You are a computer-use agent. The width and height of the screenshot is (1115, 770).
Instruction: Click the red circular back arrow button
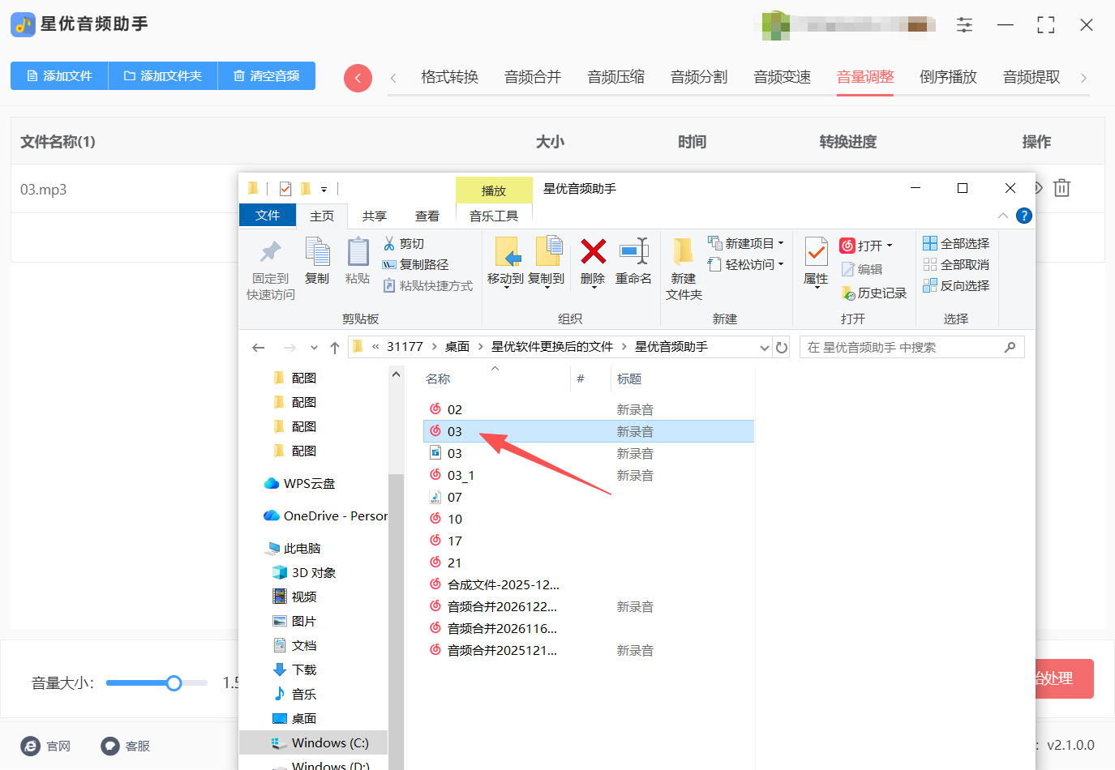pyautogui.click(x=358, y=78)
